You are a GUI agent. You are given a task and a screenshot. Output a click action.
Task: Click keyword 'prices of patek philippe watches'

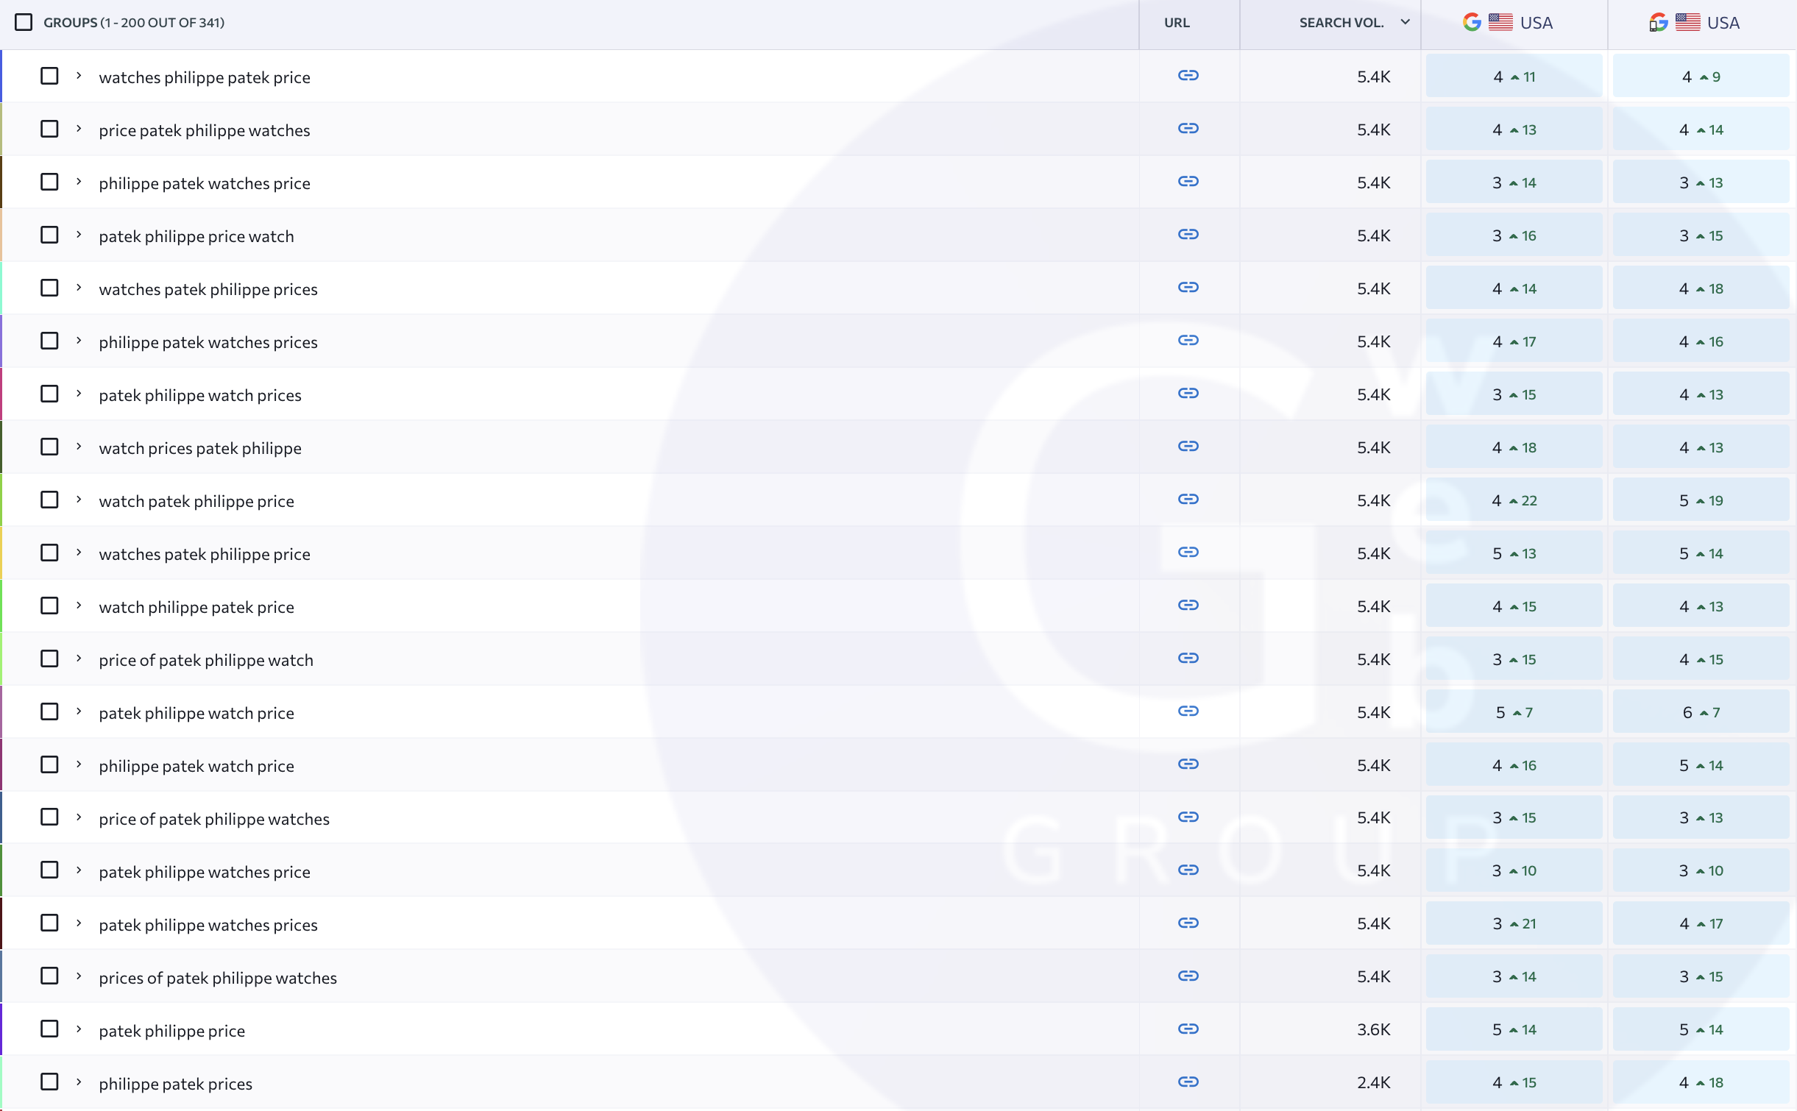click(x=218, y=978)
